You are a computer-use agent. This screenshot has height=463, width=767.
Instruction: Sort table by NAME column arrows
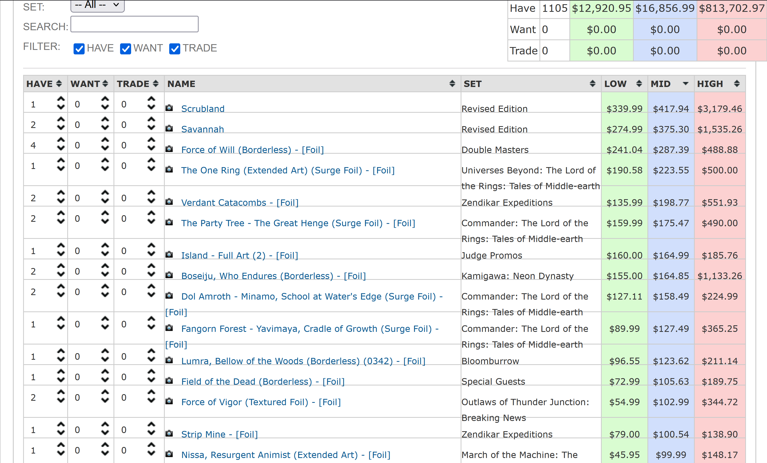[x=452, y=84]
